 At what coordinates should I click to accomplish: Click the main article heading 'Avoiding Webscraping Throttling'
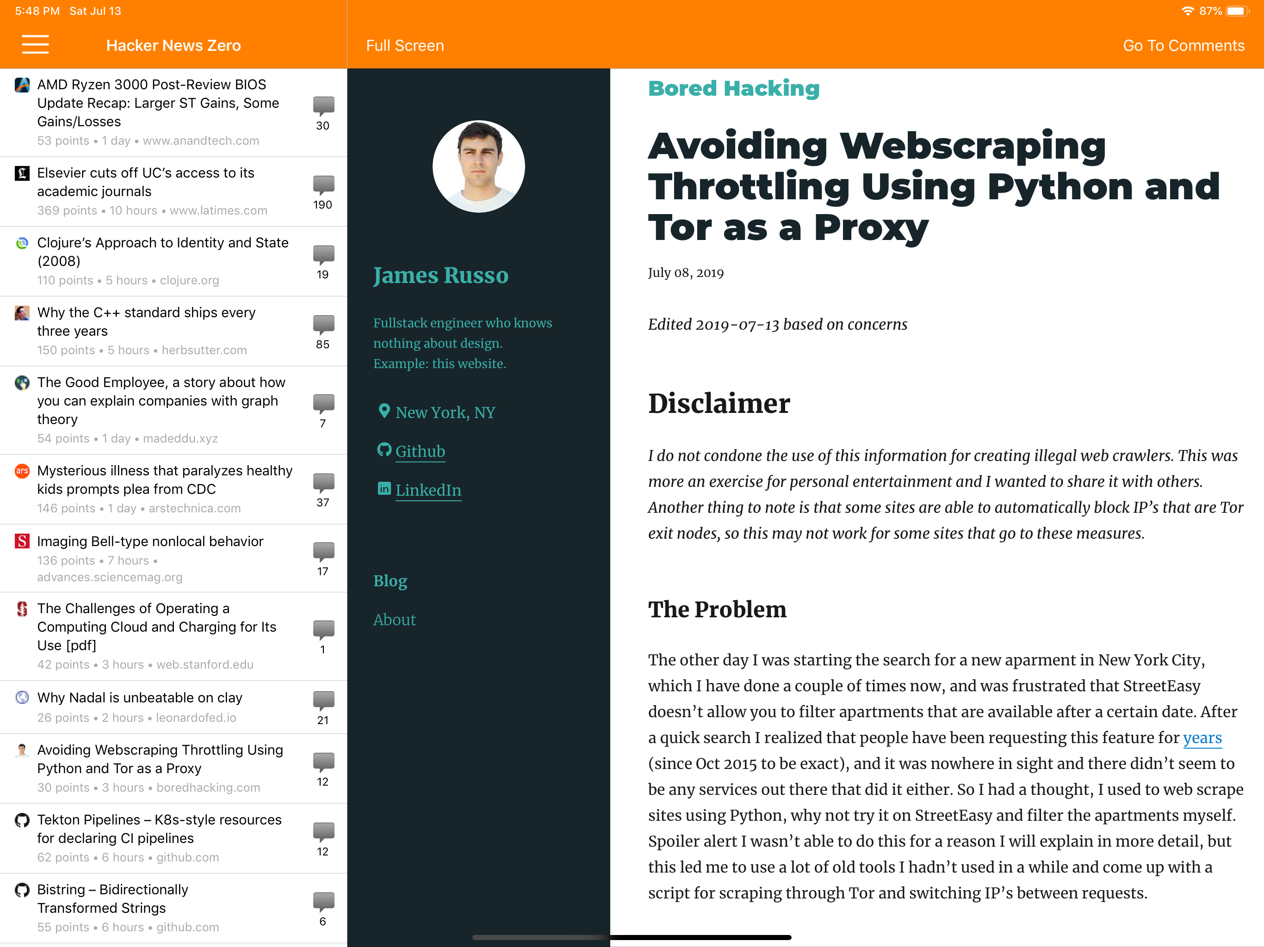tap(934, 186)
